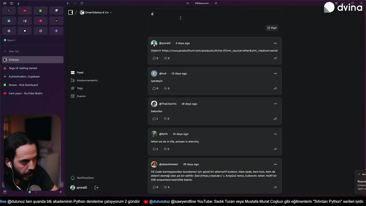Share the "içerdeyiz" post
Screen dimensions: 366x206
pos(275,88)
